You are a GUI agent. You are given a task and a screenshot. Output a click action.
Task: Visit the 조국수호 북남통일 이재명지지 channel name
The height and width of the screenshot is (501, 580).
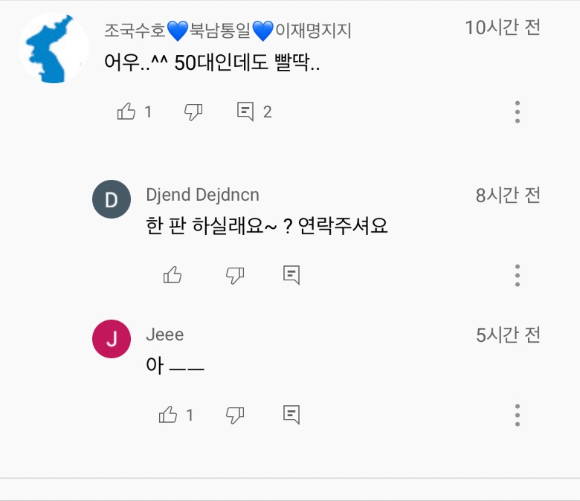click(228, 30)
